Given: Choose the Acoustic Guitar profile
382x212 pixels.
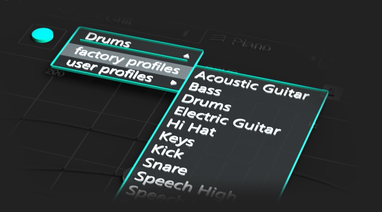Looking at the screenshot, I should [x=251, y=85].
